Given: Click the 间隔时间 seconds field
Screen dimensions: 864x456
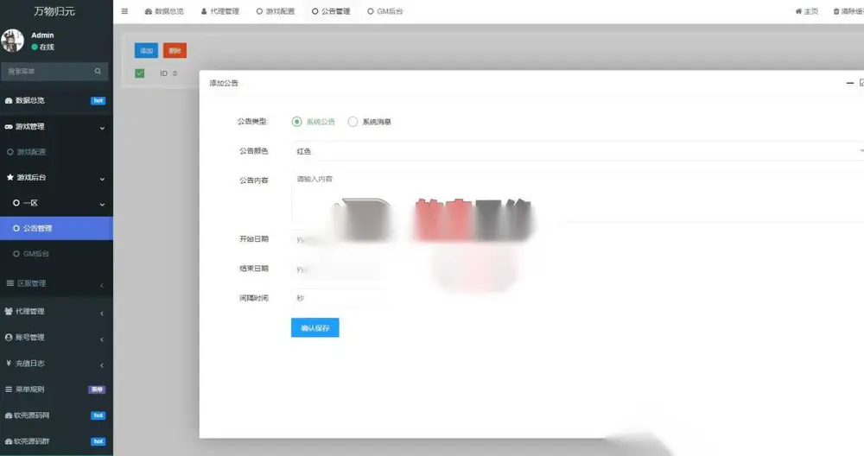Looking at the screenshot, I should click(x=337, y=298).
